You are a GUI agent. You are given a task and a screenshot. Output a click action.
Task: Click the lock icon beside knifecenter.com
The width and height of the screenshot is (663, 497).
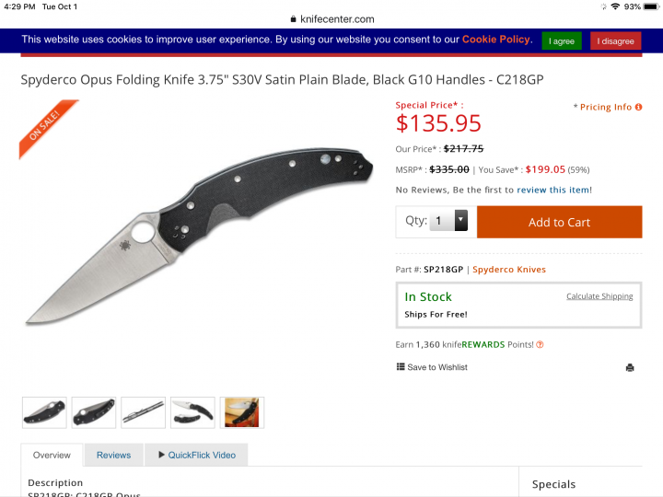pyautogui.click(x=293, y=19)
